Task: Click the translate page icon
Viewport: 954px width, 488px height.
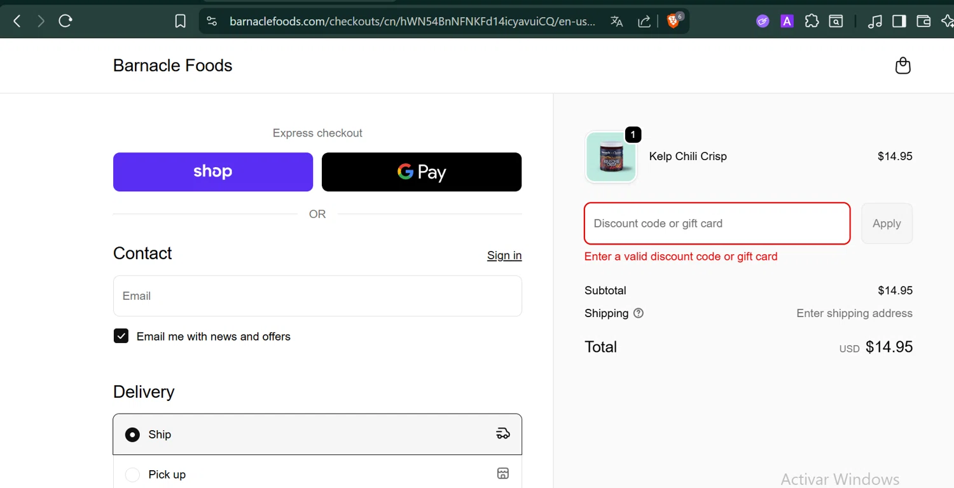Action: pyautogui.click(x=616, y=22)
